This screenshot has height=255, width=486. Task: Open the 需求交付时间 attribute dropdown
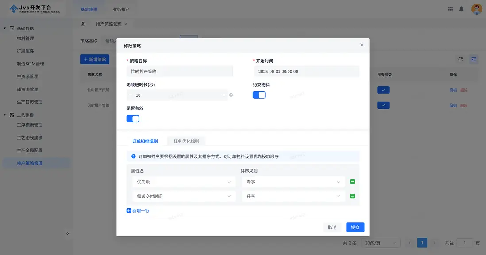pos(184,196)
